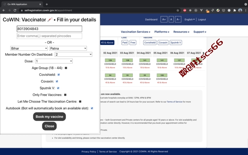Open the district dropdown showing Patna
This screenshot has width=248, height=155.
click(x=68, y=48)
